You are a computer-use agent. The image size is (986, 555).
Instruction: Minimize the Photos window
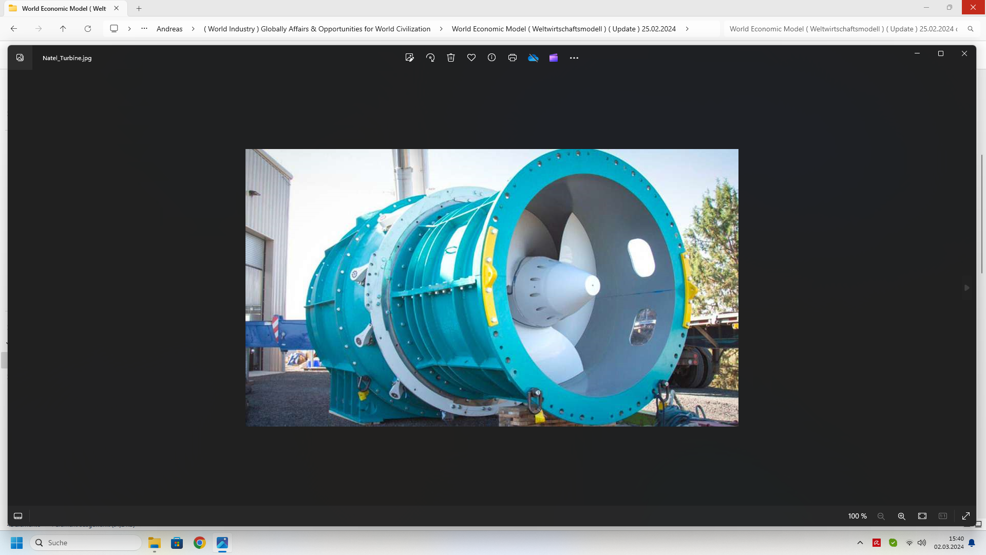click(x=917, y=53)
